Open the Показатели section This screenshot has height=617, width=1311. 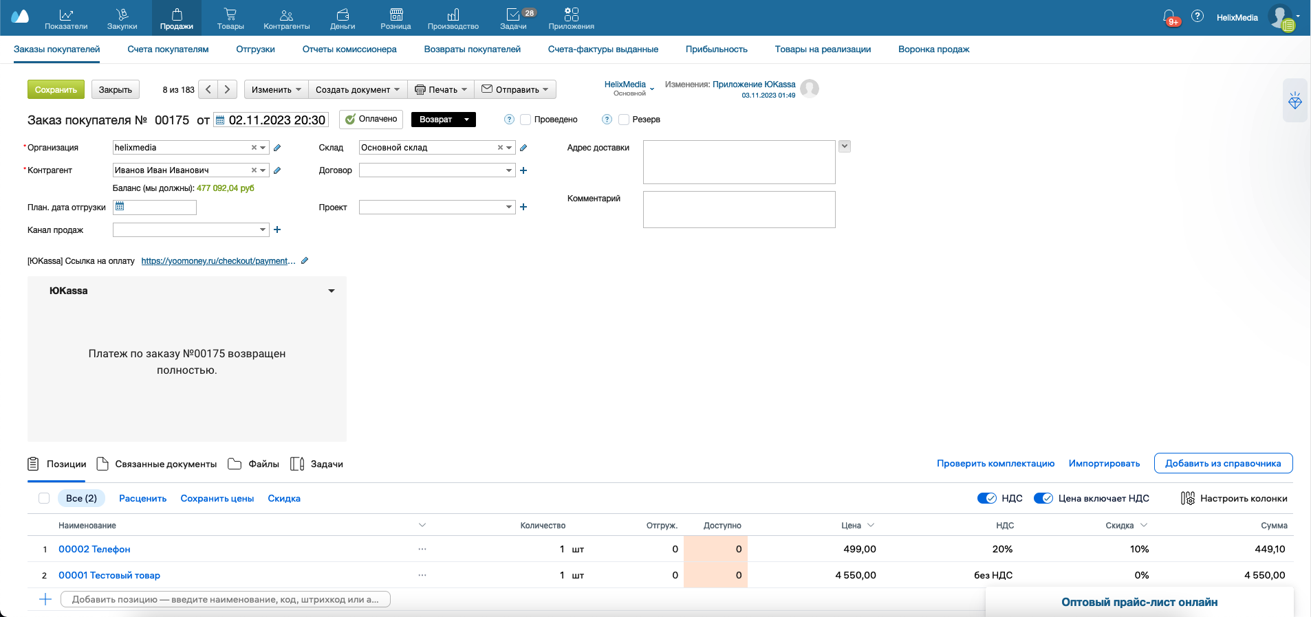click(66, 19)
